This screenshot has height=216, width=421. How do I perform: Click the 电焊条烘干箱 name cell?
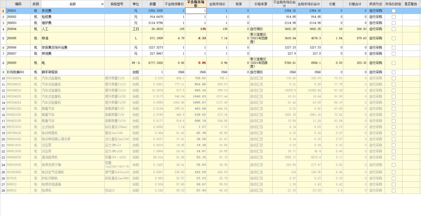coord(73,165)
